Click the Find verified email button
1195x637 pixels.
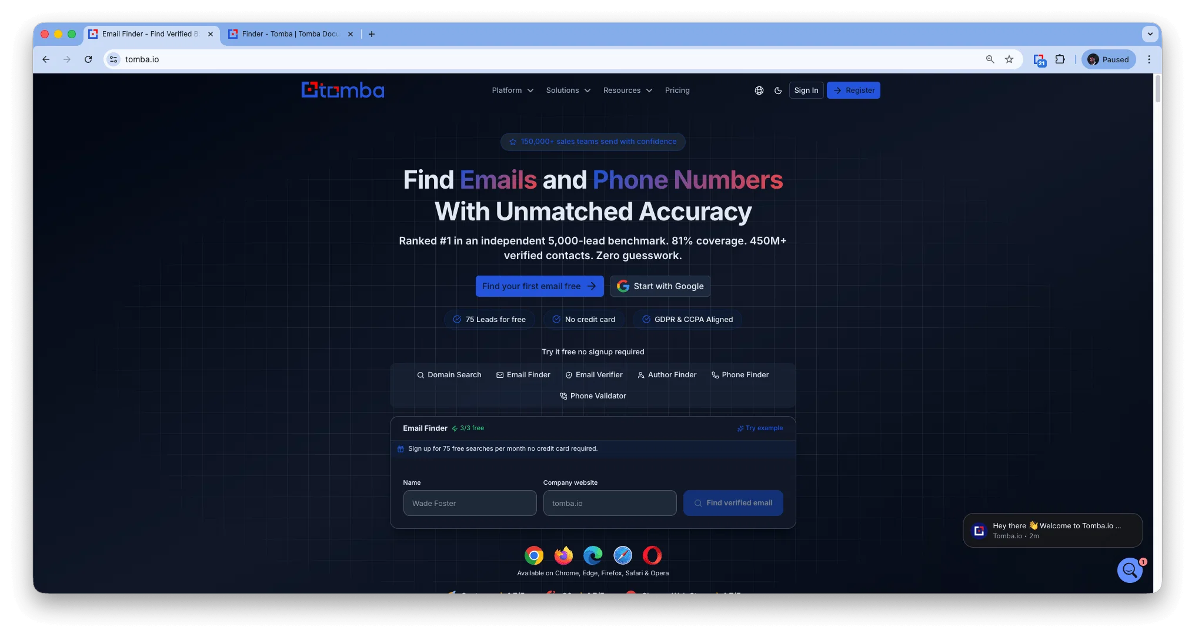click(733, 503)
